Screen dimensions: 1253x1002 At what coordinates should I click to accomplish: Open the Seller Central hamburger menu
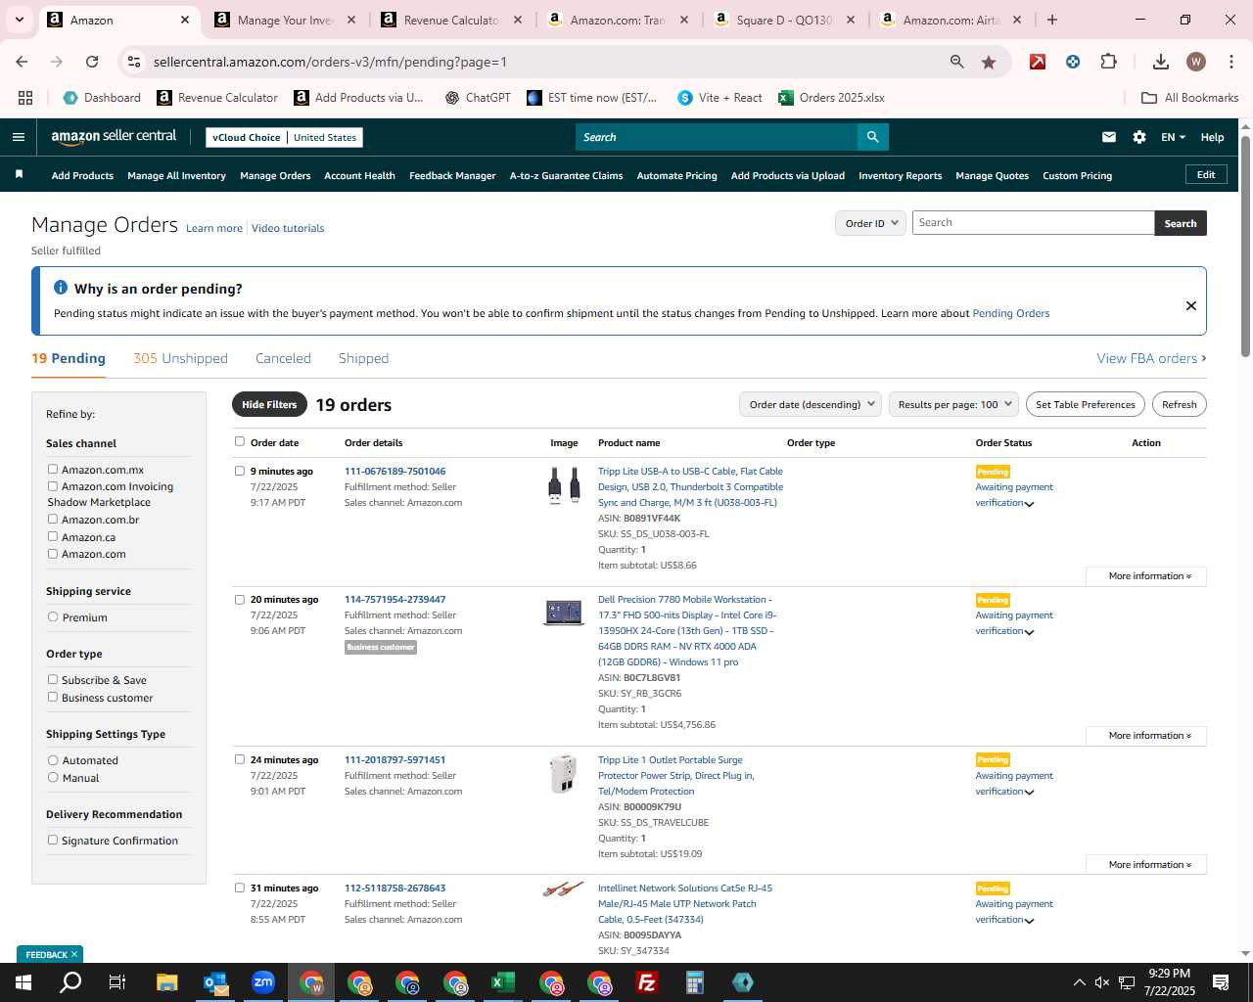pyautogui.click(x=18, y=137)
